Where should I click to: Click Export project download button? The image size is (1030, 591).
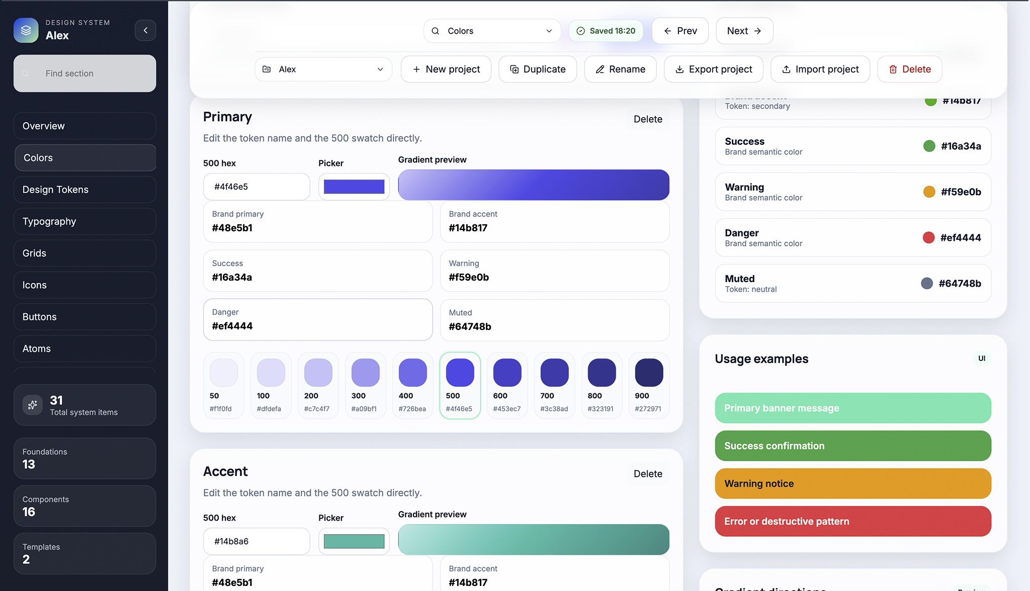pos(713,69)
